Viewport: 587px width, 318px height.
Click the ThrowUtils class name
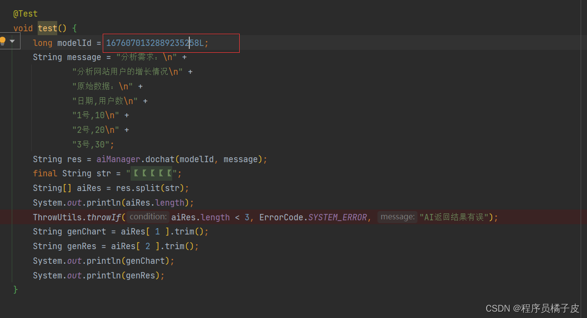pyautogui.click(x=57, y=217)
